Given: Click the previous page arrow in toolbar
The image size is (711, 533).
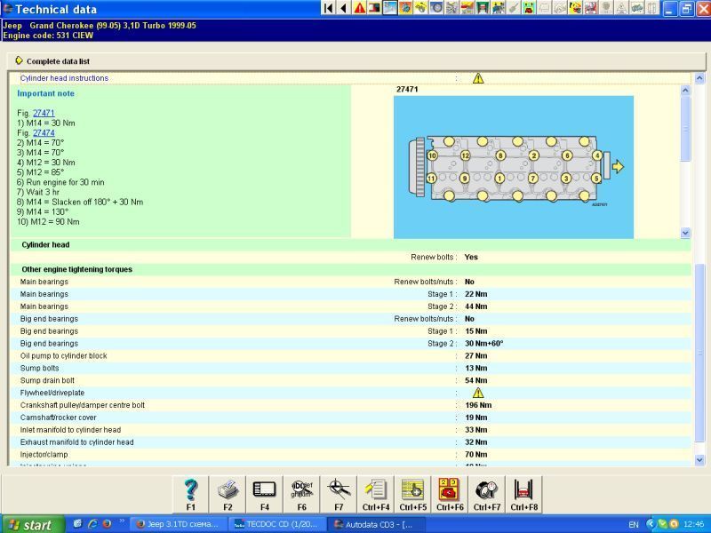Looking at the screenshot, I should tap(344, 8).
